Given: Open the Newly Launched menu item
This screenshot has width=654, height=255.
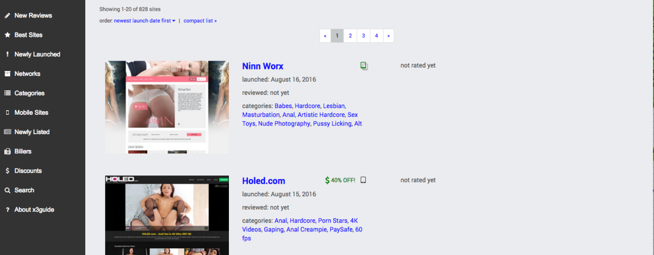Looking at the screenshot, I should (37, 54).
